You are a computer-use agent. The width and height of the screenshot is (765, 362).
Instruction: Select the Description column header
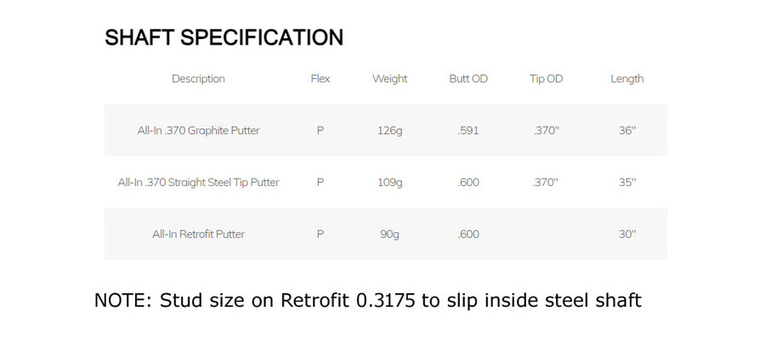pos(198,78)
